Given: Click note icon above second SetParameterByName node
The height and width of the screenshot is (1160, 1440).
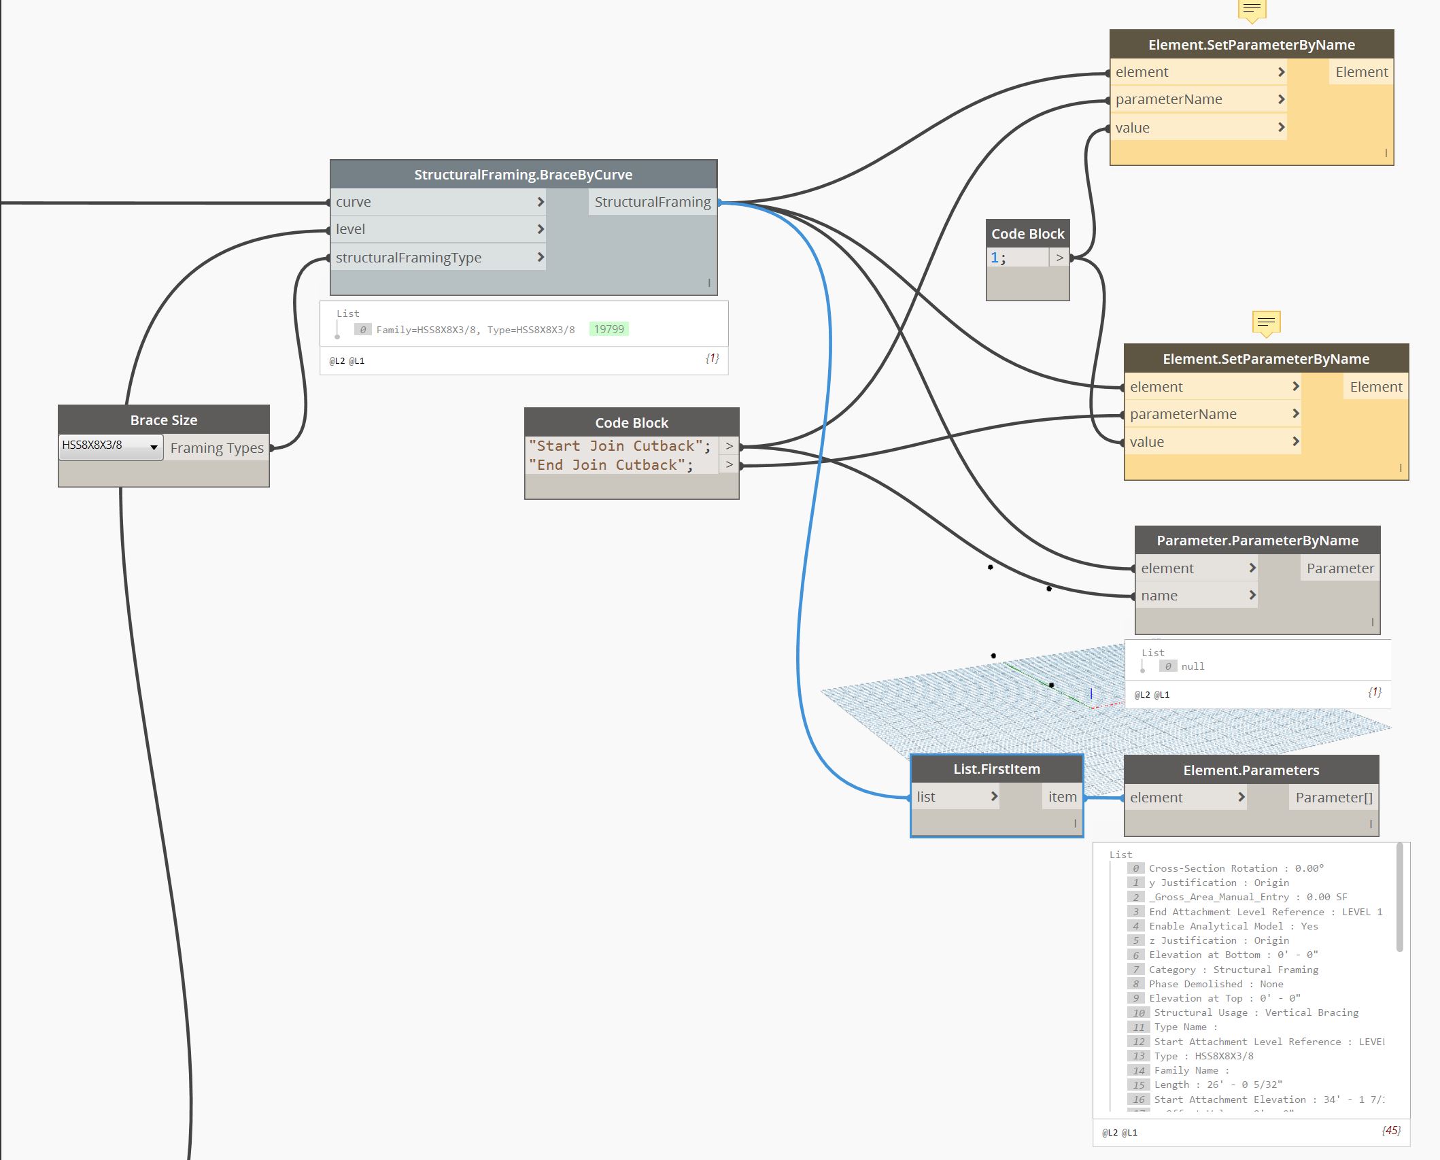Looking at the screenshot, I should (x=1266, y=322).
